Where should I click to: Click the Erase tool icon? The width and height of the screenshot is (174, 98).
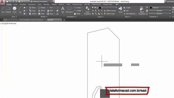57,8
